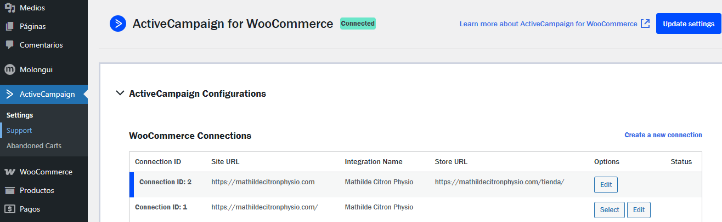722x222 pixels.
Task: Select Connection ID 1
Action: pyautogui.click(x=609, y=210)
